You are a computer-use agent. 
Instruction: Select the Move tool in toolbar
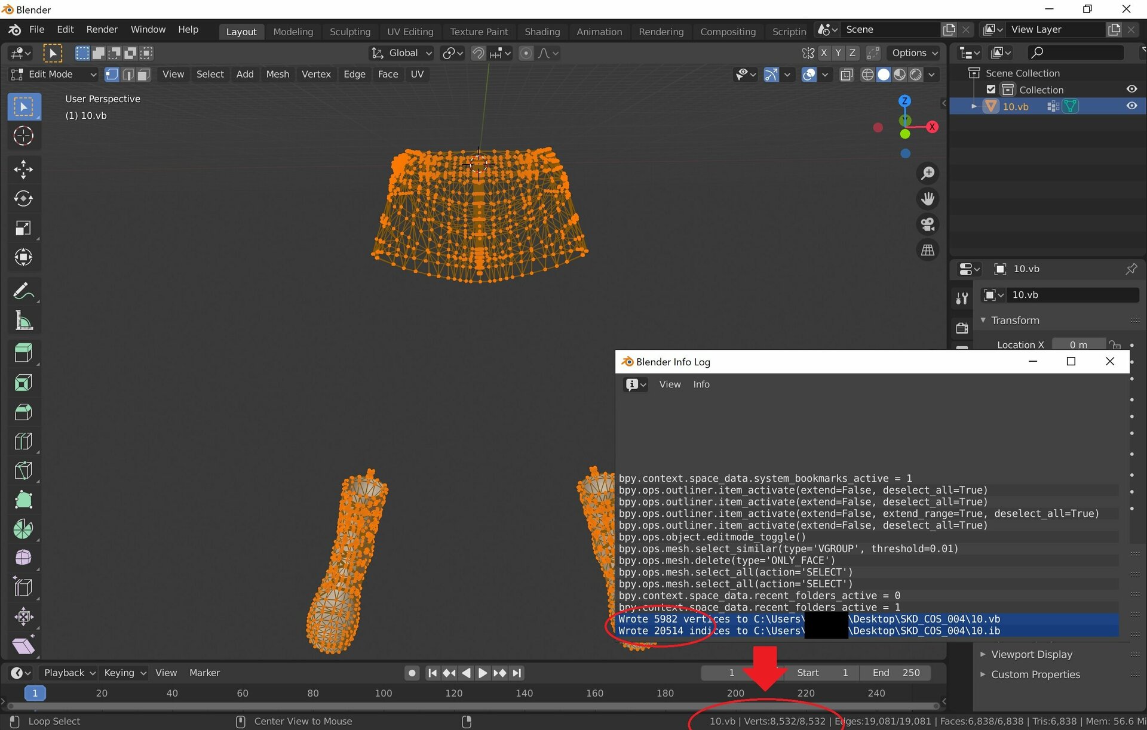click(23, 169)
